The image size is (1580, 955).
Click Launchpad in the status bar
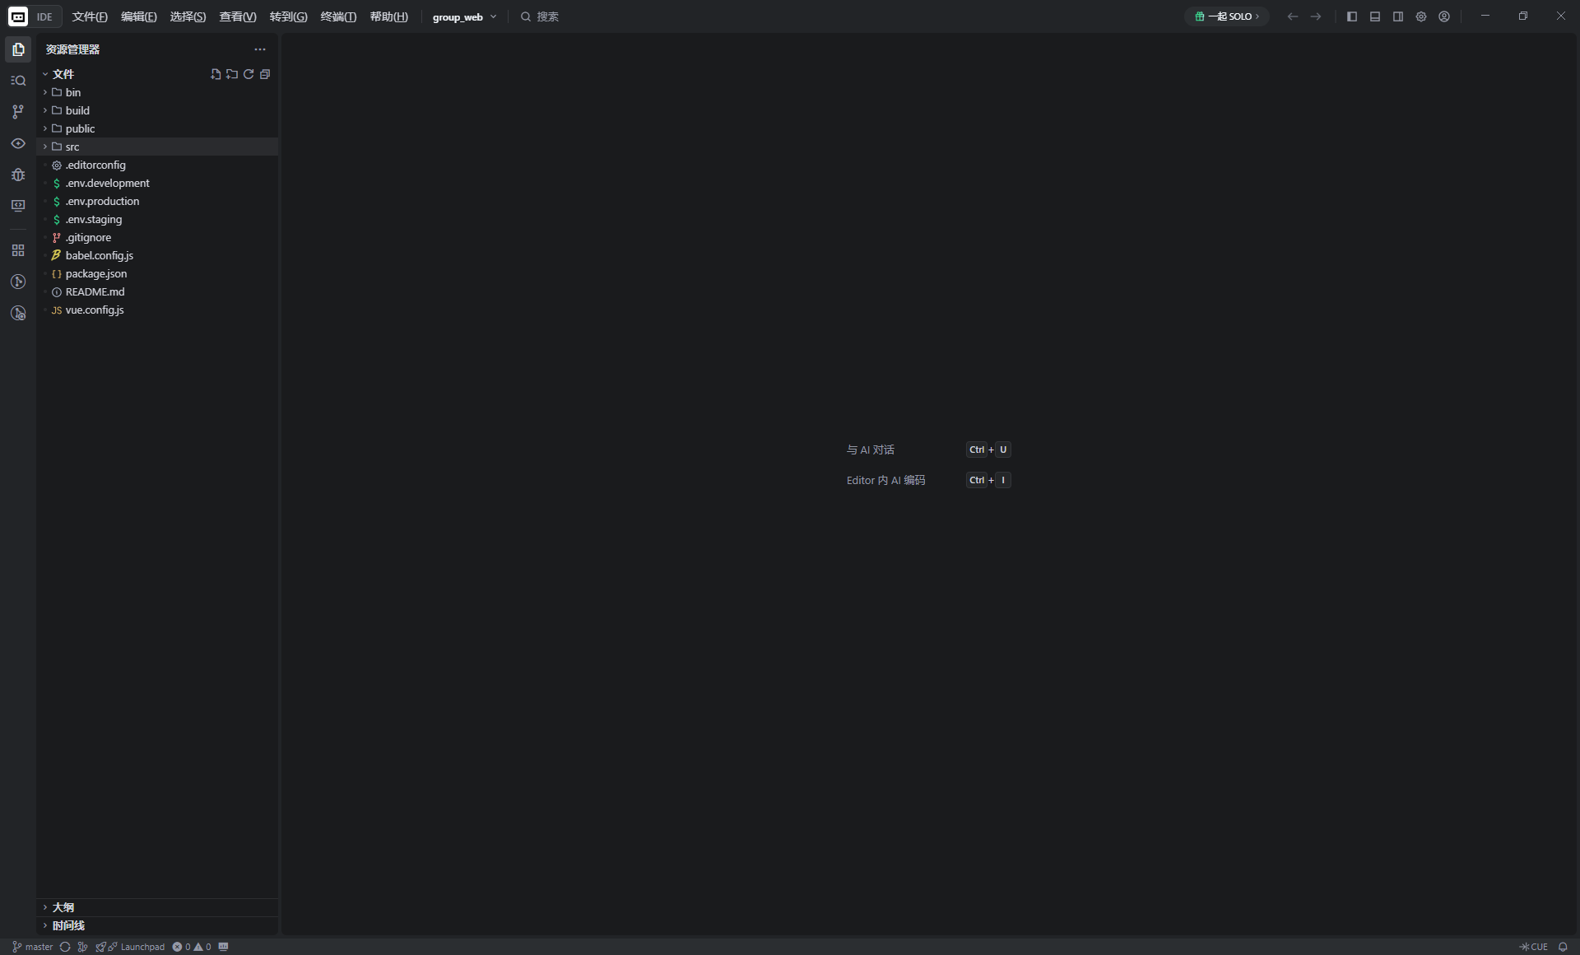tap(140, 947)
